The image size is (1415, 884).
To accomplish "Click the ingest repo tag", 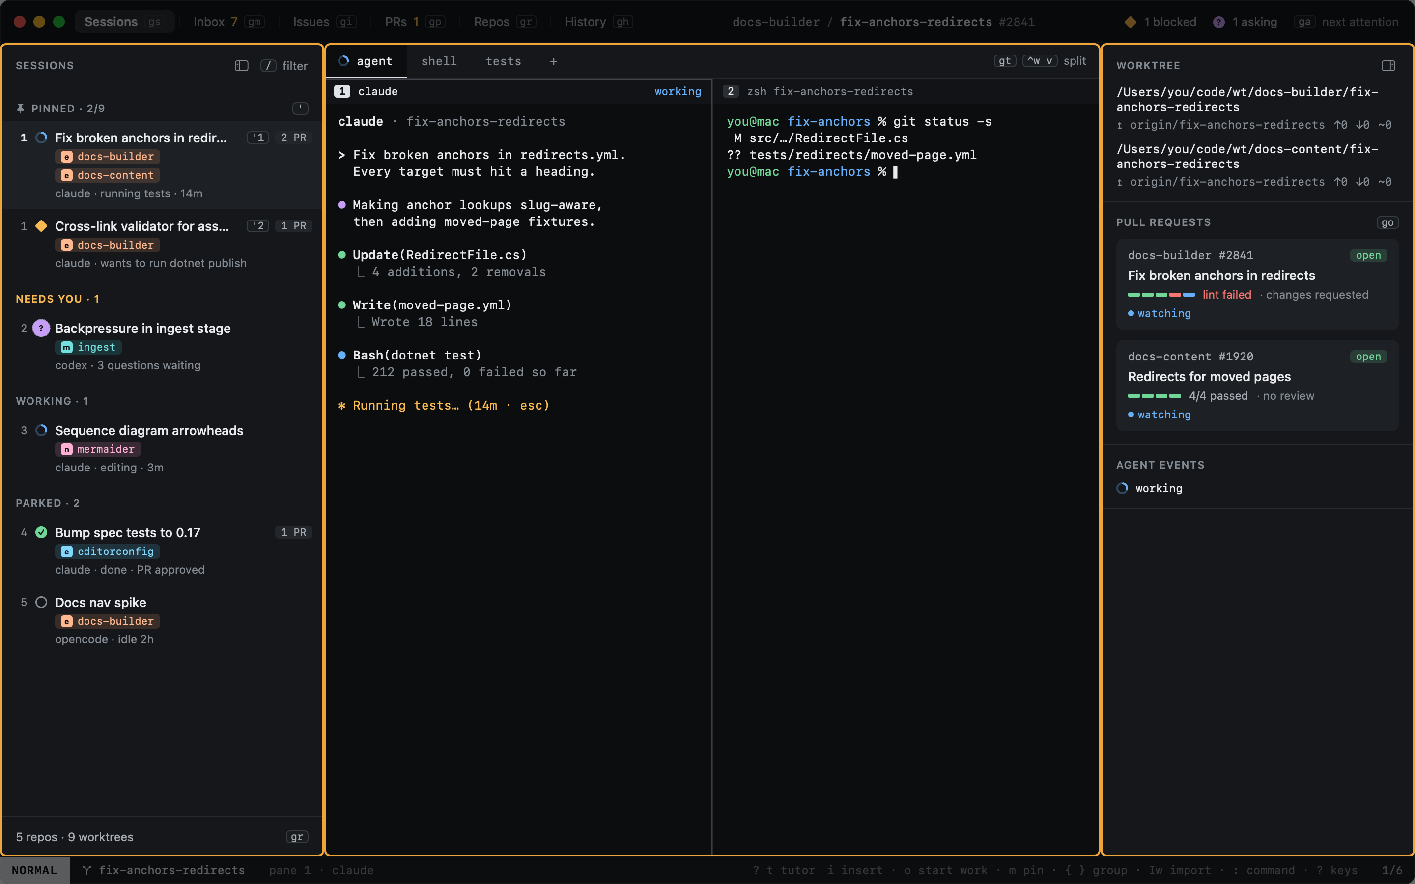I will [88, 347].
